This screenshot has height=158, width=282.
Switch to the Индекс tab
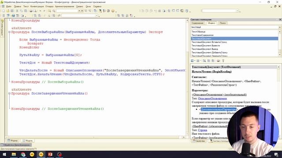tap(211, 23)
